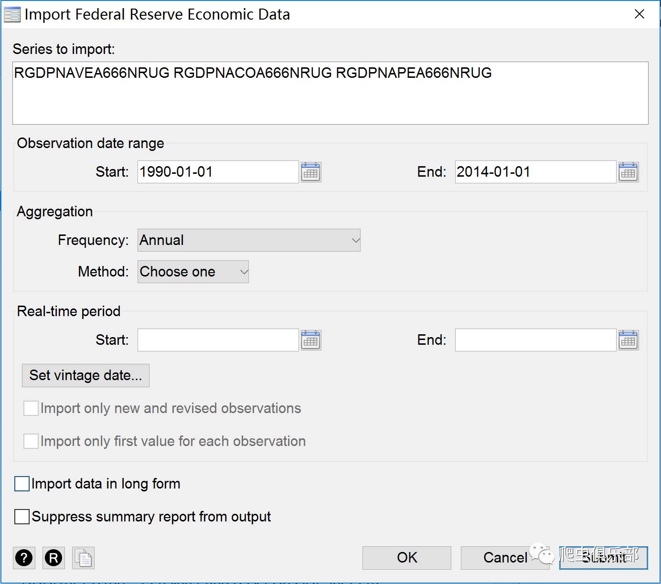
Task: Focus the Series to import text box
Action: (330, 93)
